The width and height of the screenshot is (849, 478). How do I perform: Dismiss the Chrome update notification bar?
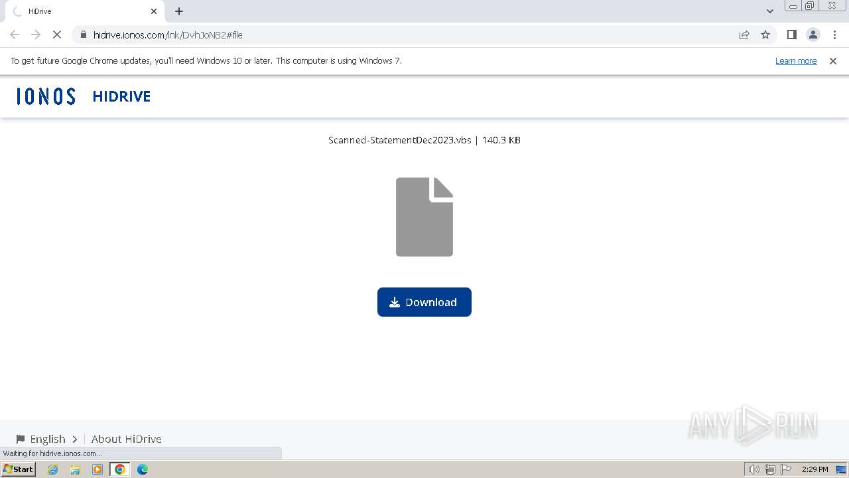833,61
